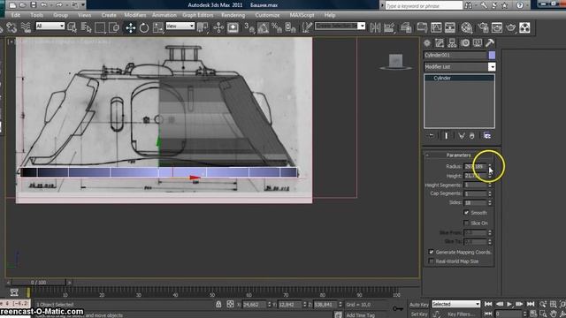Open the Graph Editors menu
This screenshot has width=566, height=318.
(x=198, y=15)
